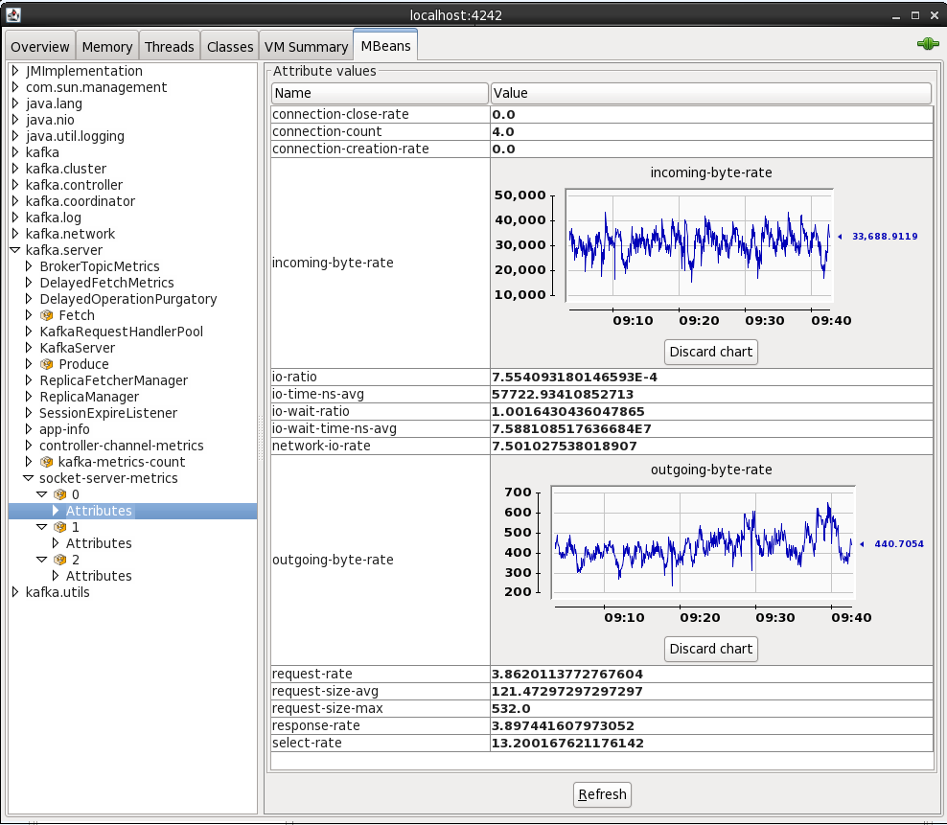Collapse the socket-server-metrics node
This screenshot has width=947, height=825.
click(x=28, y=478)
